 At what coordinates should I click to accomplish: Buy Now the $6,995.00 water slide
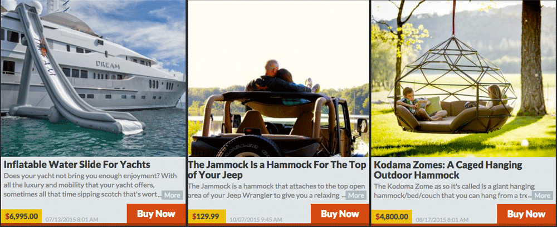point(156,214)
